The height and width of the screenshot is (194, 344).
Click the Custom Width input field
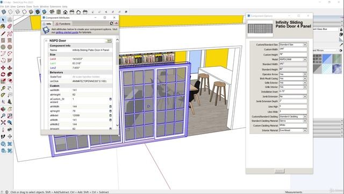293,49
